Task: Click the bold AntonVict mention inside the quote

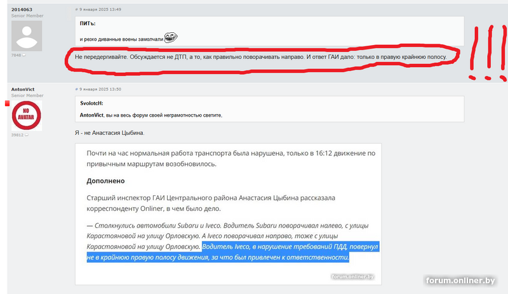Action: (x=91, y=115)
